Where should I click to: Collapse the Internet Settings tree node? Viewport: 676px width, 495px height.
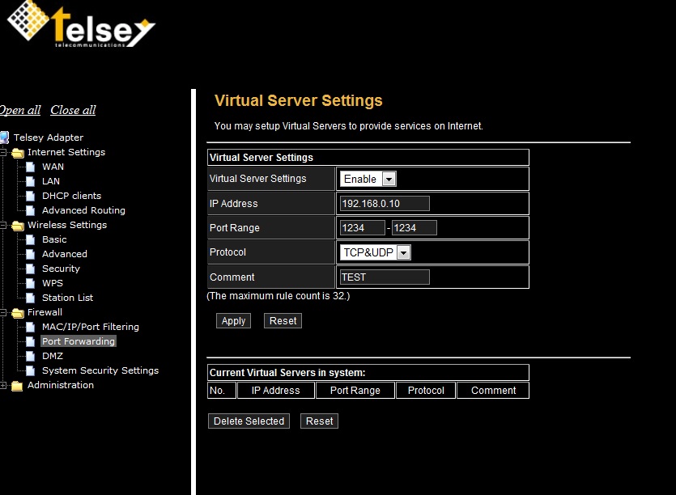click(x=3, y=152)
